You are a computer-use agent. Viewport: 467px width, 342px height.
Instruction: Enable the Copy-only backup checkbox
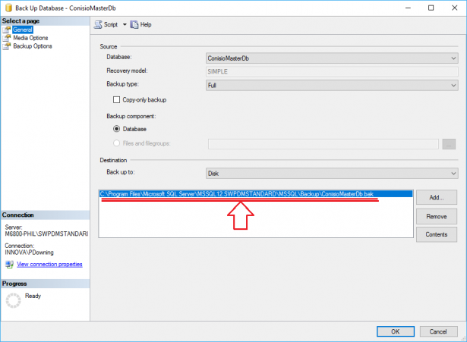point(116,99)
